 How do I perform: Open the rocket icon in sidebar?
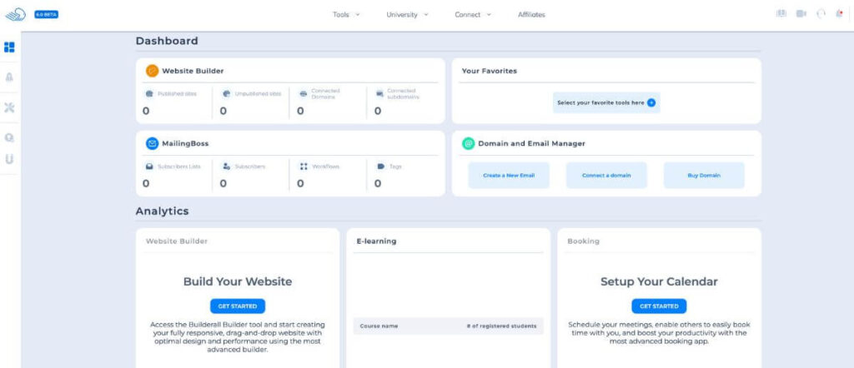click(x=9, y=77)
